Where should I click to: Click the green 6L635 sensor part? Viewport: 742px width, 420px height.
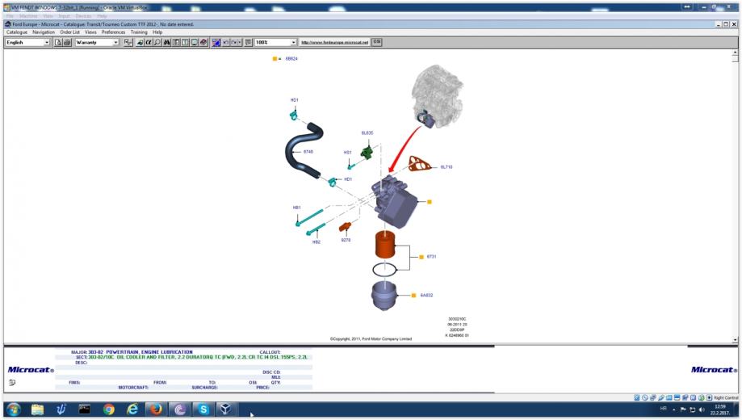point(367,153)
